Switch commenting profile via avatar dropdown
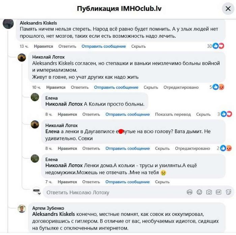The image size is (236, 235). pos(37,192)
